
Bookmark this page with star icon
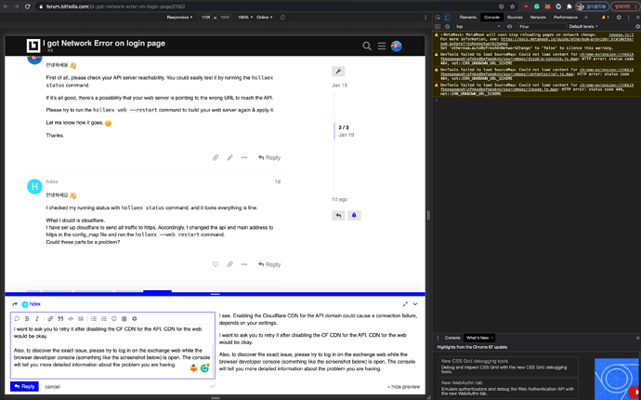pyautogui.click(x=512, y=7)
